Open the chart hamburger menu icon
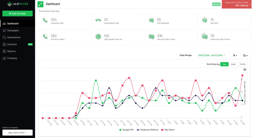 tap(245, 70)
